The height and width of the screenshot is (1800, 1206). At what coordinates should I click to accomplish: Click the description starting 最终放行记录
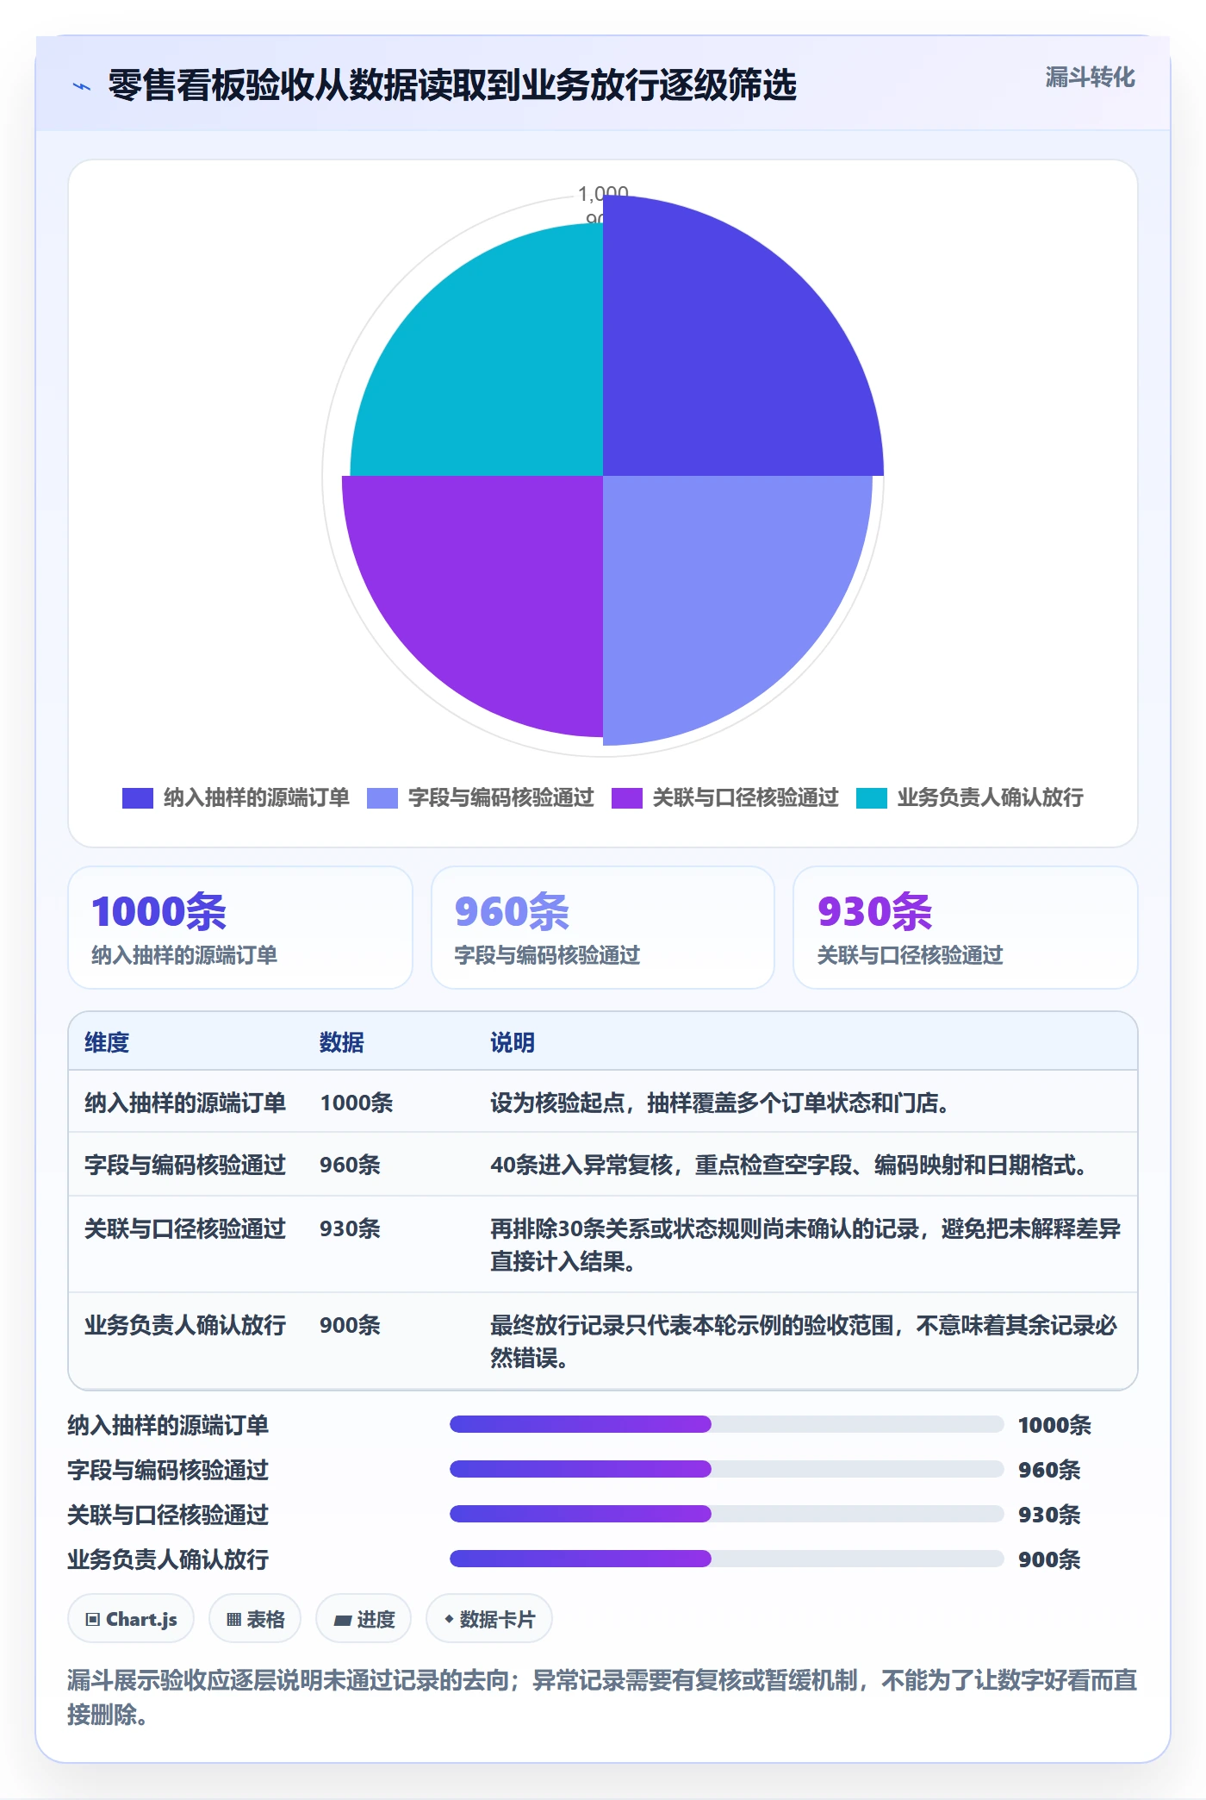tap(804, 1341)
